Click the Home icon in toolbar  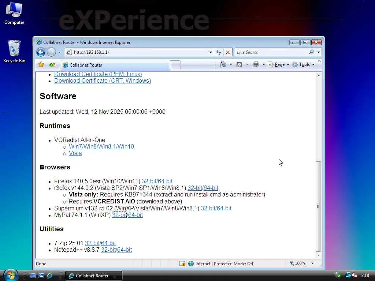[223, 64]
